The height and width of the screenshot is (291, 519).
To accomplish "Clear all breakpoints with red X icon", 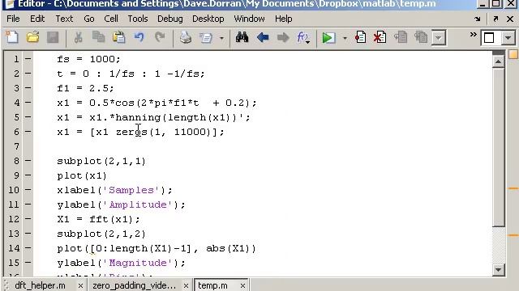I will coord(380,37).
